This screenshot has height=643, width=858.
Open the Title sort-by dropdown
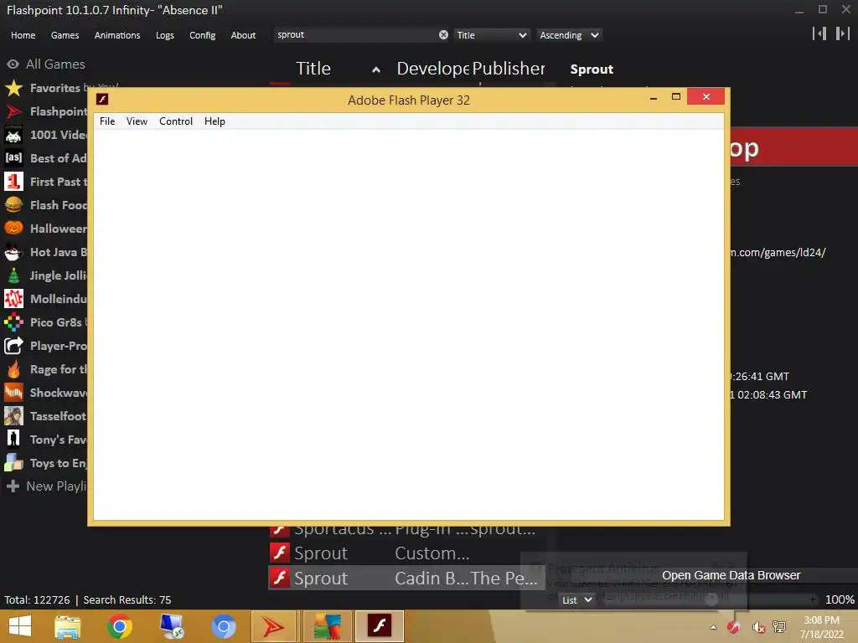(491, 35)
